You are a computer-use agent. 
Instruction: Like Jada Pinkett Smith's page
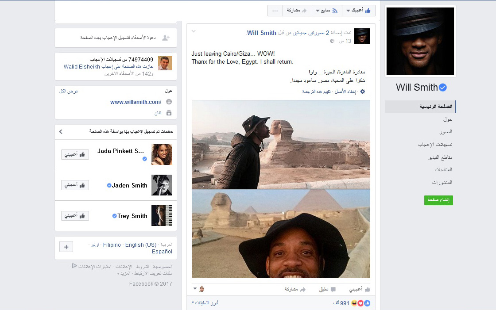pos(75,154)
